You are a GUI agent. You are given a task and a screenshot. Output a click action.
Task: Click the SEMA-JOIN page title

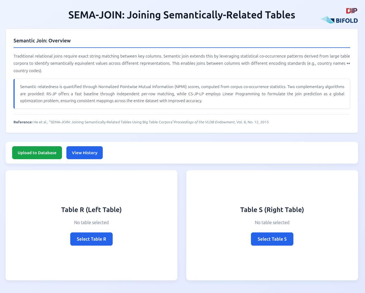point(182,15)
